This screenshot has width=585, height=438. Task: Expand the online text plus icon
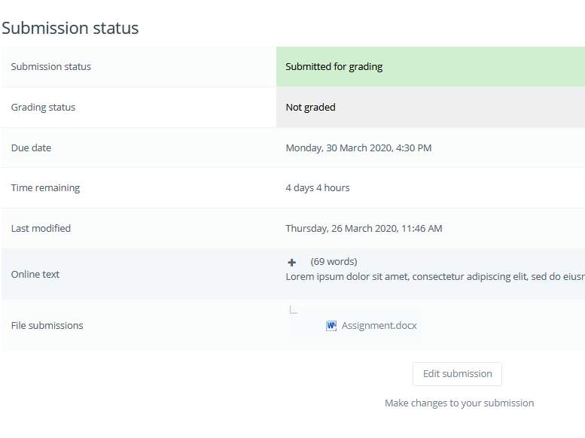[292, 263]
